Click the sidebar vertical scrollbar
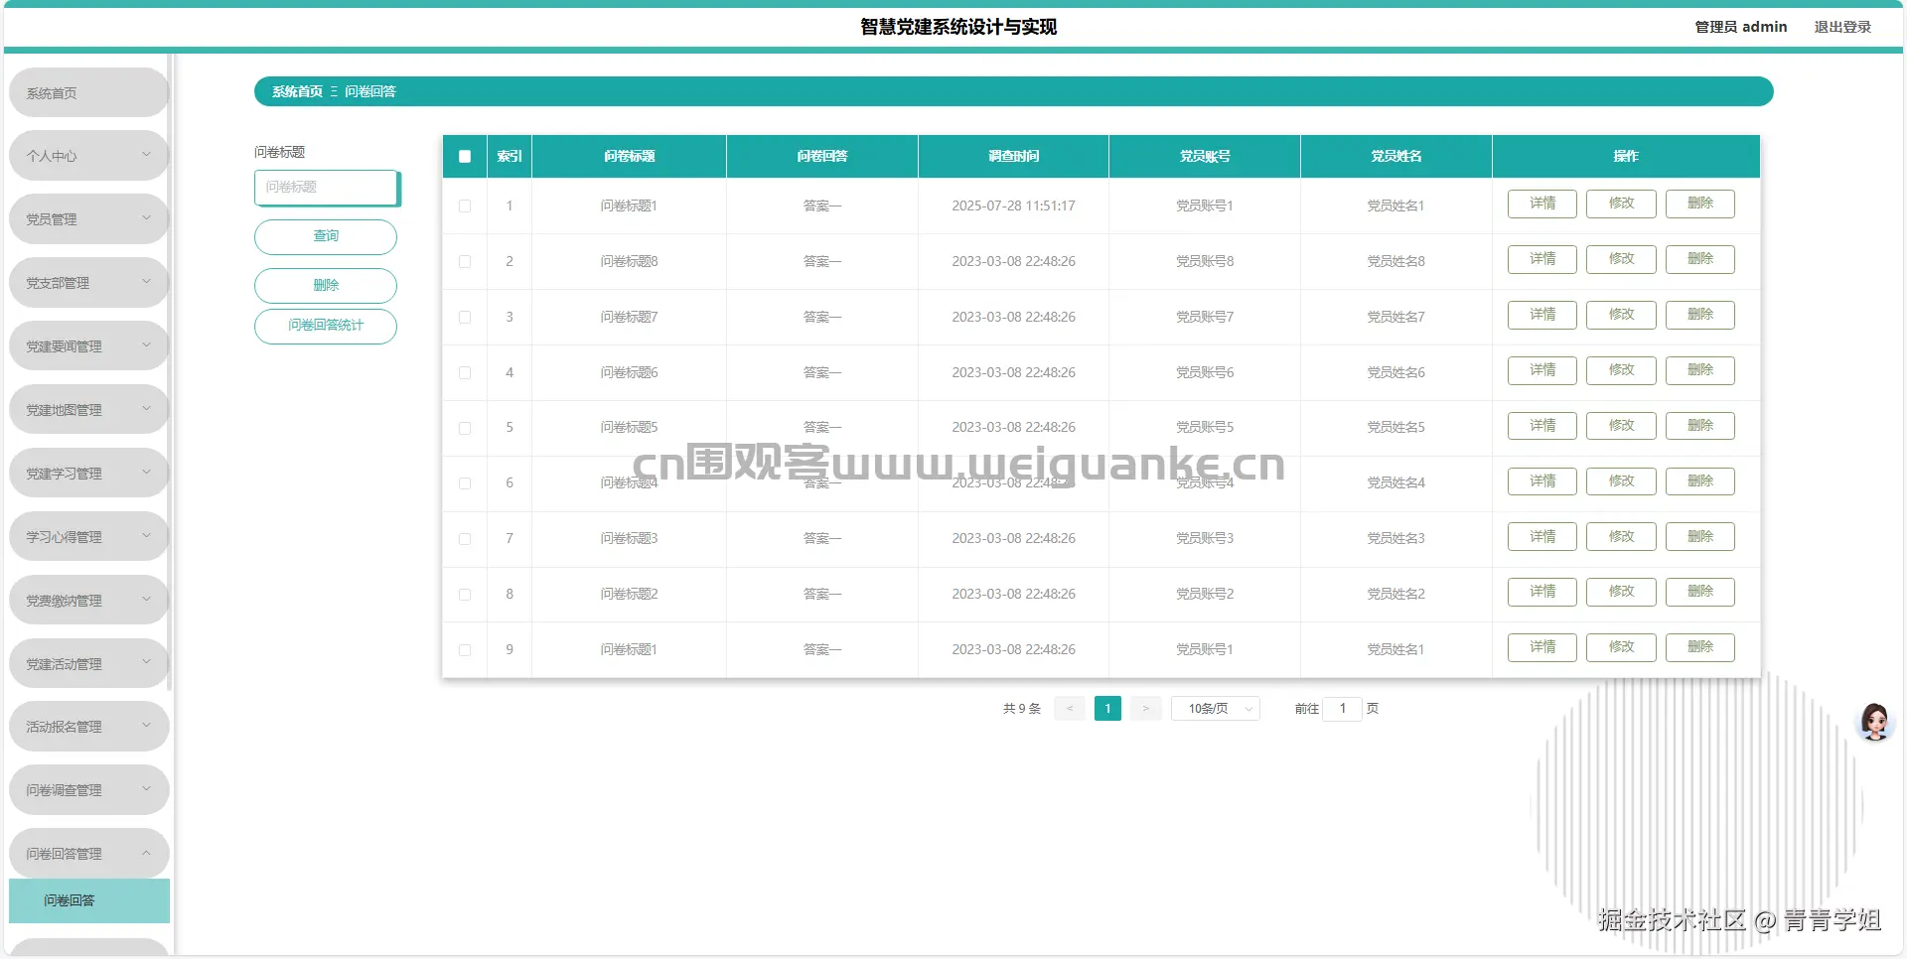 (x=171, y=372)
